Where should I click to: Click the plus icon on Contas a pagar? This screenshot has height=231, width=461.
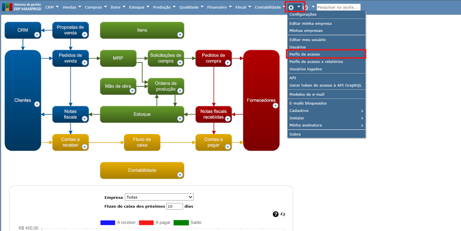(228, 147)
